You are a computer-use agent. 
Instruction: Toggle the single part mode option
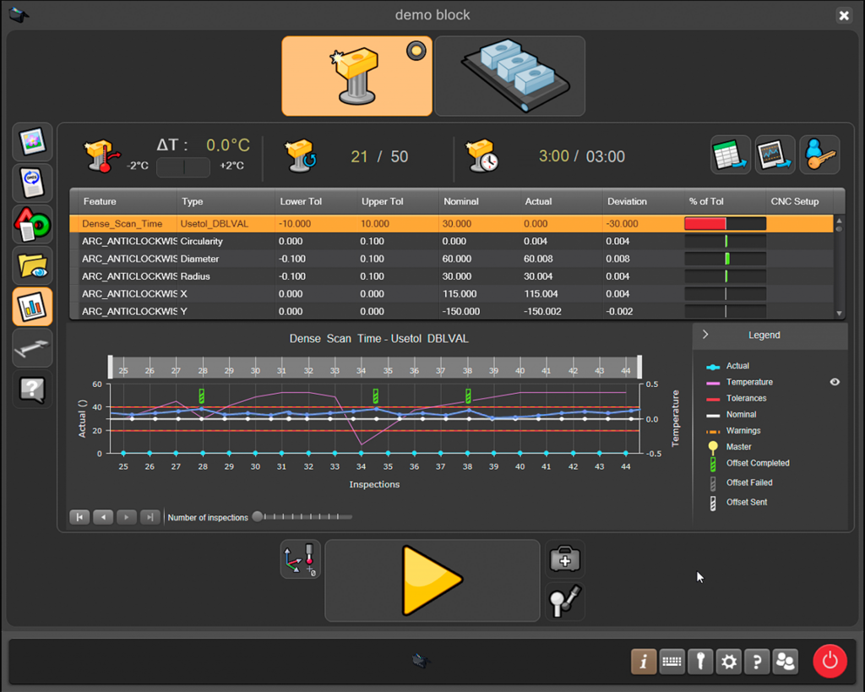click(357, 76)
